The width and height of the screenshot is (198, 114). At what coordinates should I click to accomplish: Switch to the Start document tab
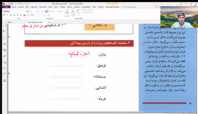[x=9, y=22]
